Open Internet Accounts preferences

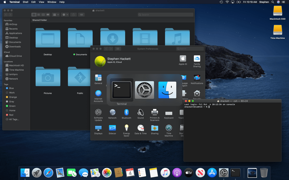pyautogui.click(x=98, y=96)
